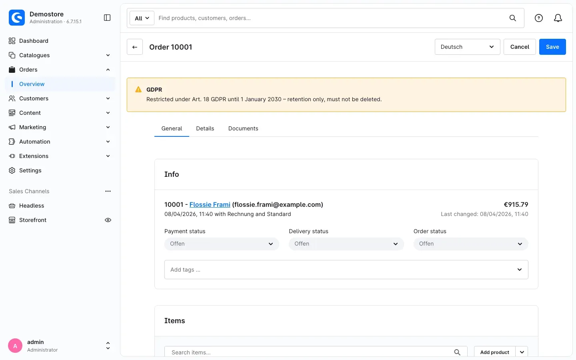Go back using the arrow button
The height and width of the screenshot is (360, 576).
(x=135, y=47)
